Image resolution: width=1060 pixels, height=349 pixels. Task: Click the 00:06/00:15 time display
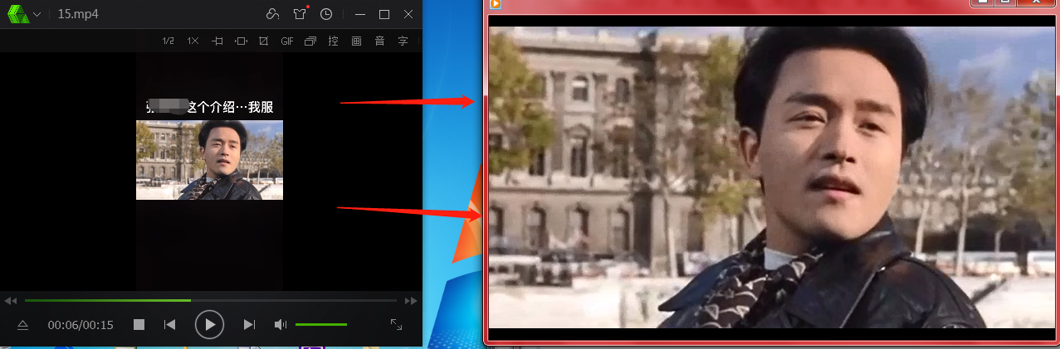click(x=81, y=325)
